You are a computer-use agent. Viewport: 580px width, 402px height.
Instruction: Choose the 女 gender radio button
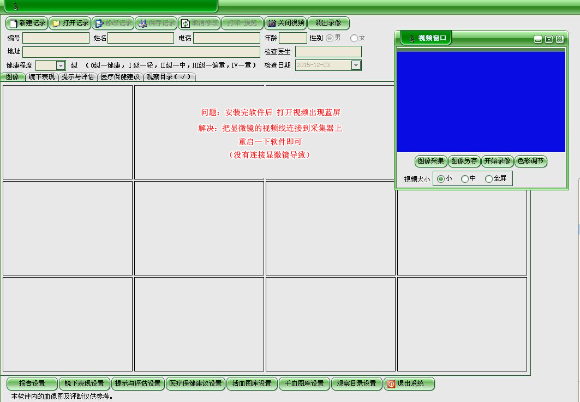click(x=354, y=38)
